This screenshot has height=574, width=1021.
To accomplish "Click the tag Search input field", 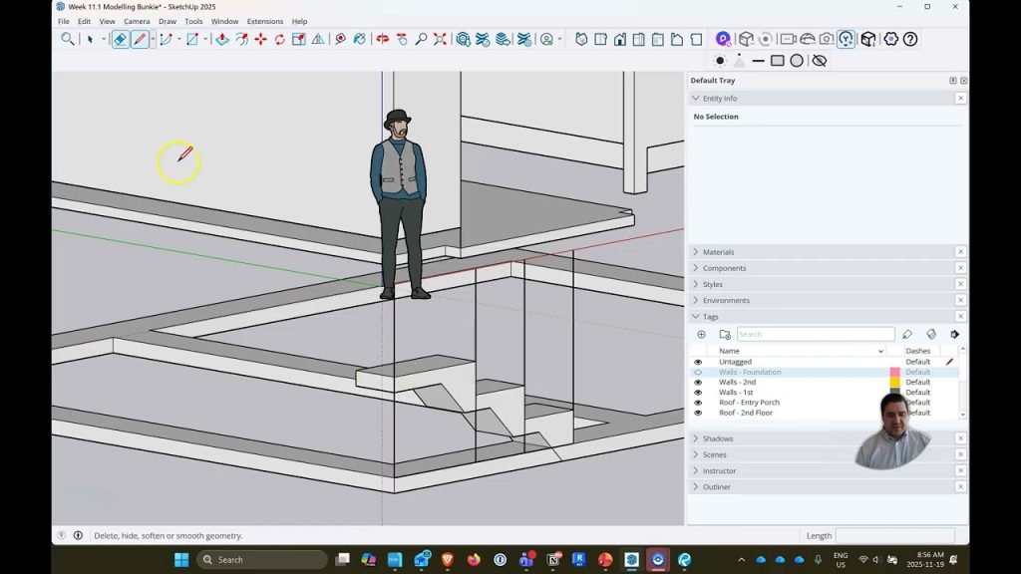I will [815, 335].
